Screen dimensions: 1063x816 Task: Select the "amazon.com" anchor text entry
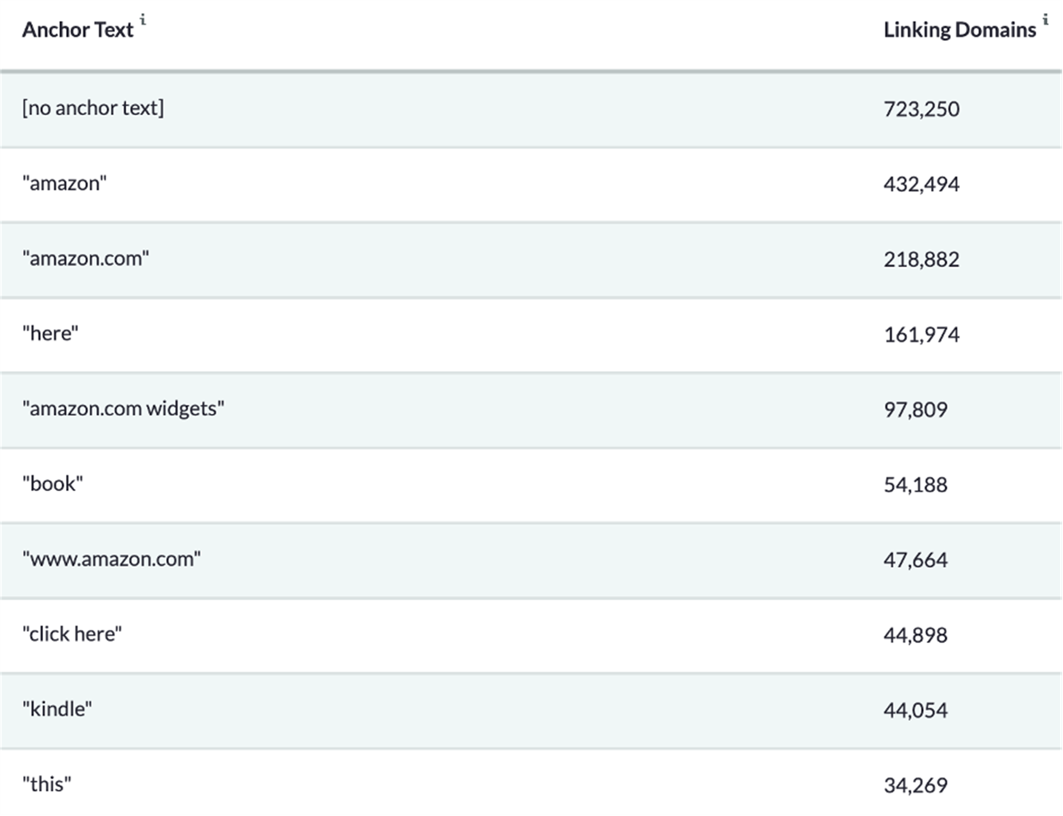pyautogui.click(x=86, y=258)
